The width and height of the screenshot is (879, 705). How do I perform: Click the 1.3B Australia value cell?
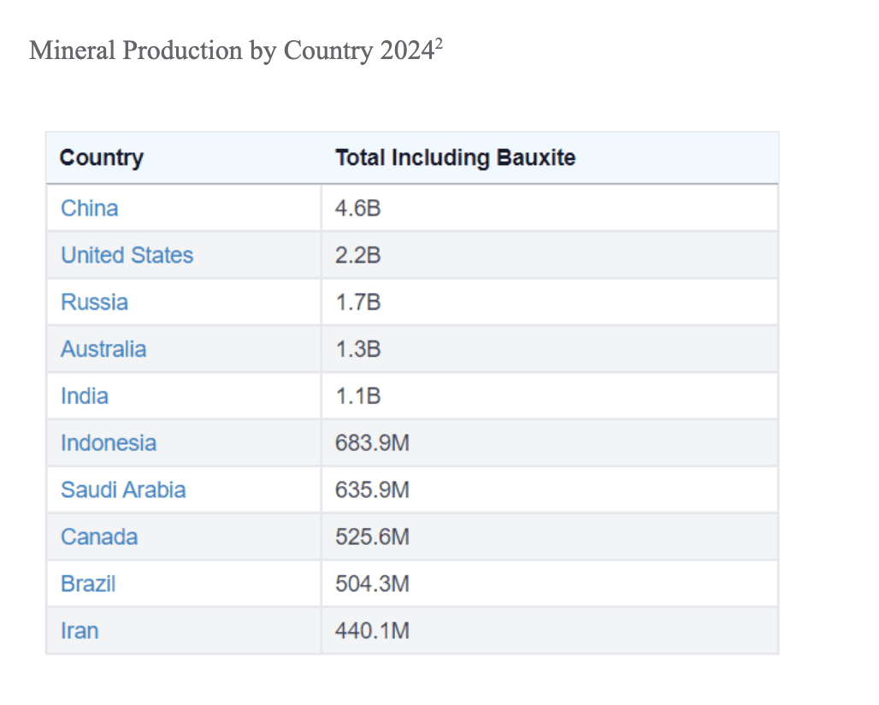(x=357, y=349)
